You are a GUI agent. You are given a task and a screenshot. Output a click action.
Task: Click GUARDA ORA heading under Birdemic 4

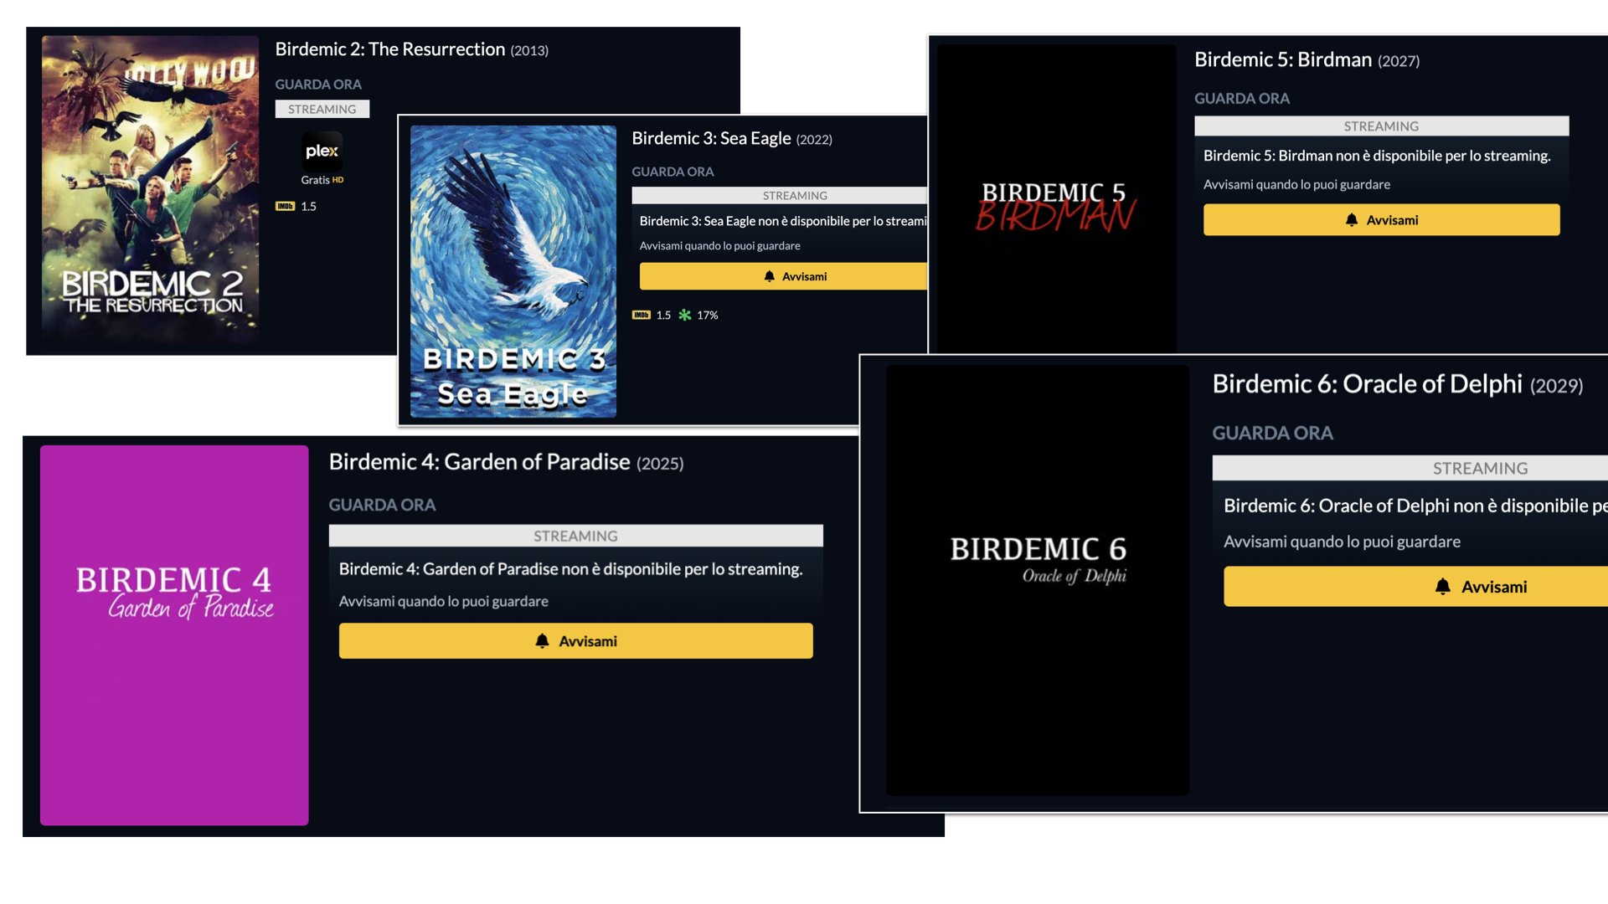[x=382, y=505]
